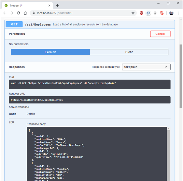
Task: Click the Server response label
Action: (19, 107)
